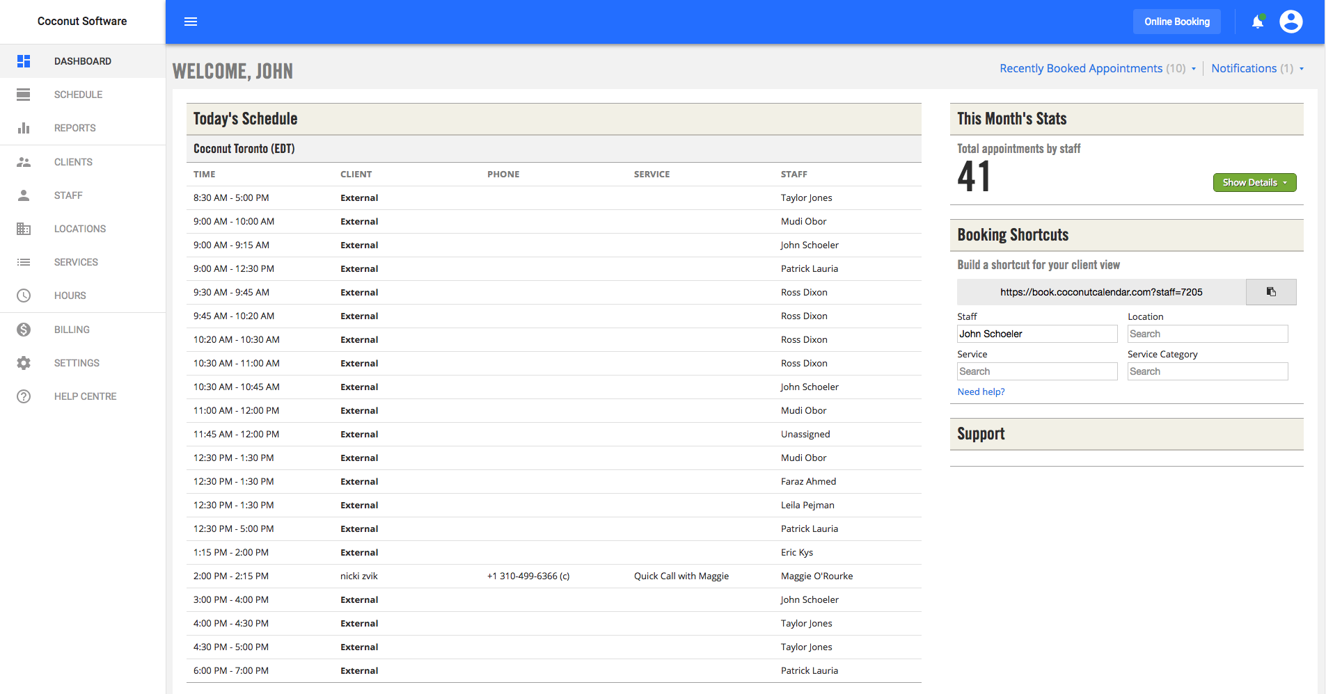Click the Quick Call with Maggie service

(681, 576)
